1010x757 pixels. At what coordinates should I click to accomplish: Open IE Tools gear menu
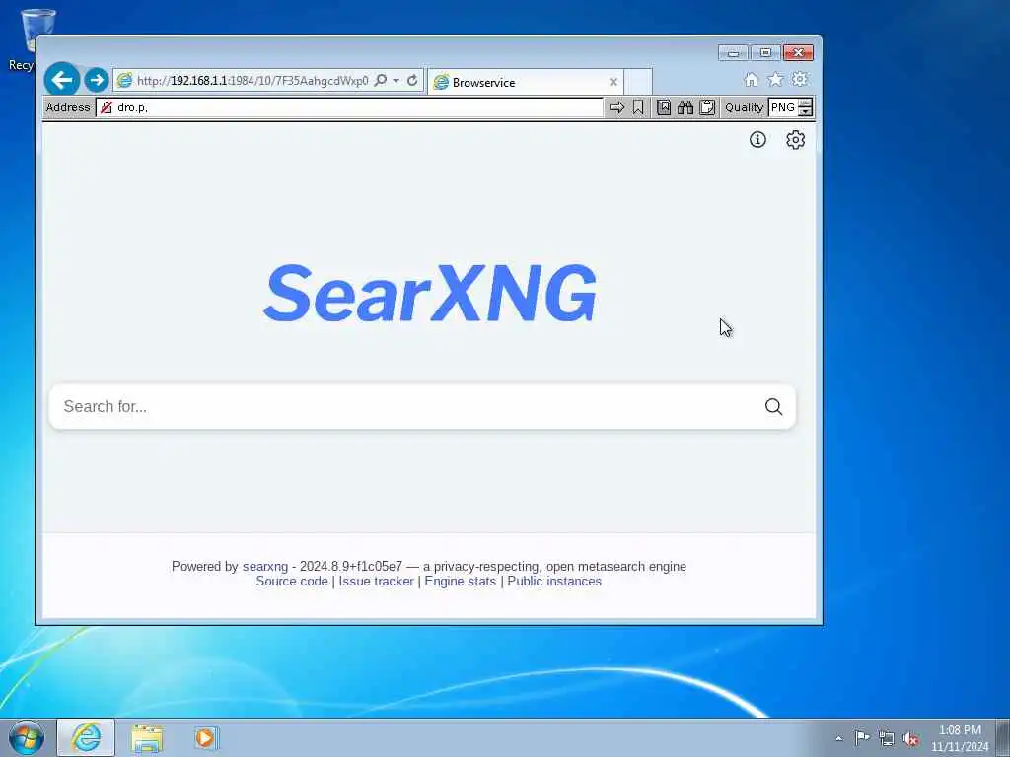pos(799,79)
